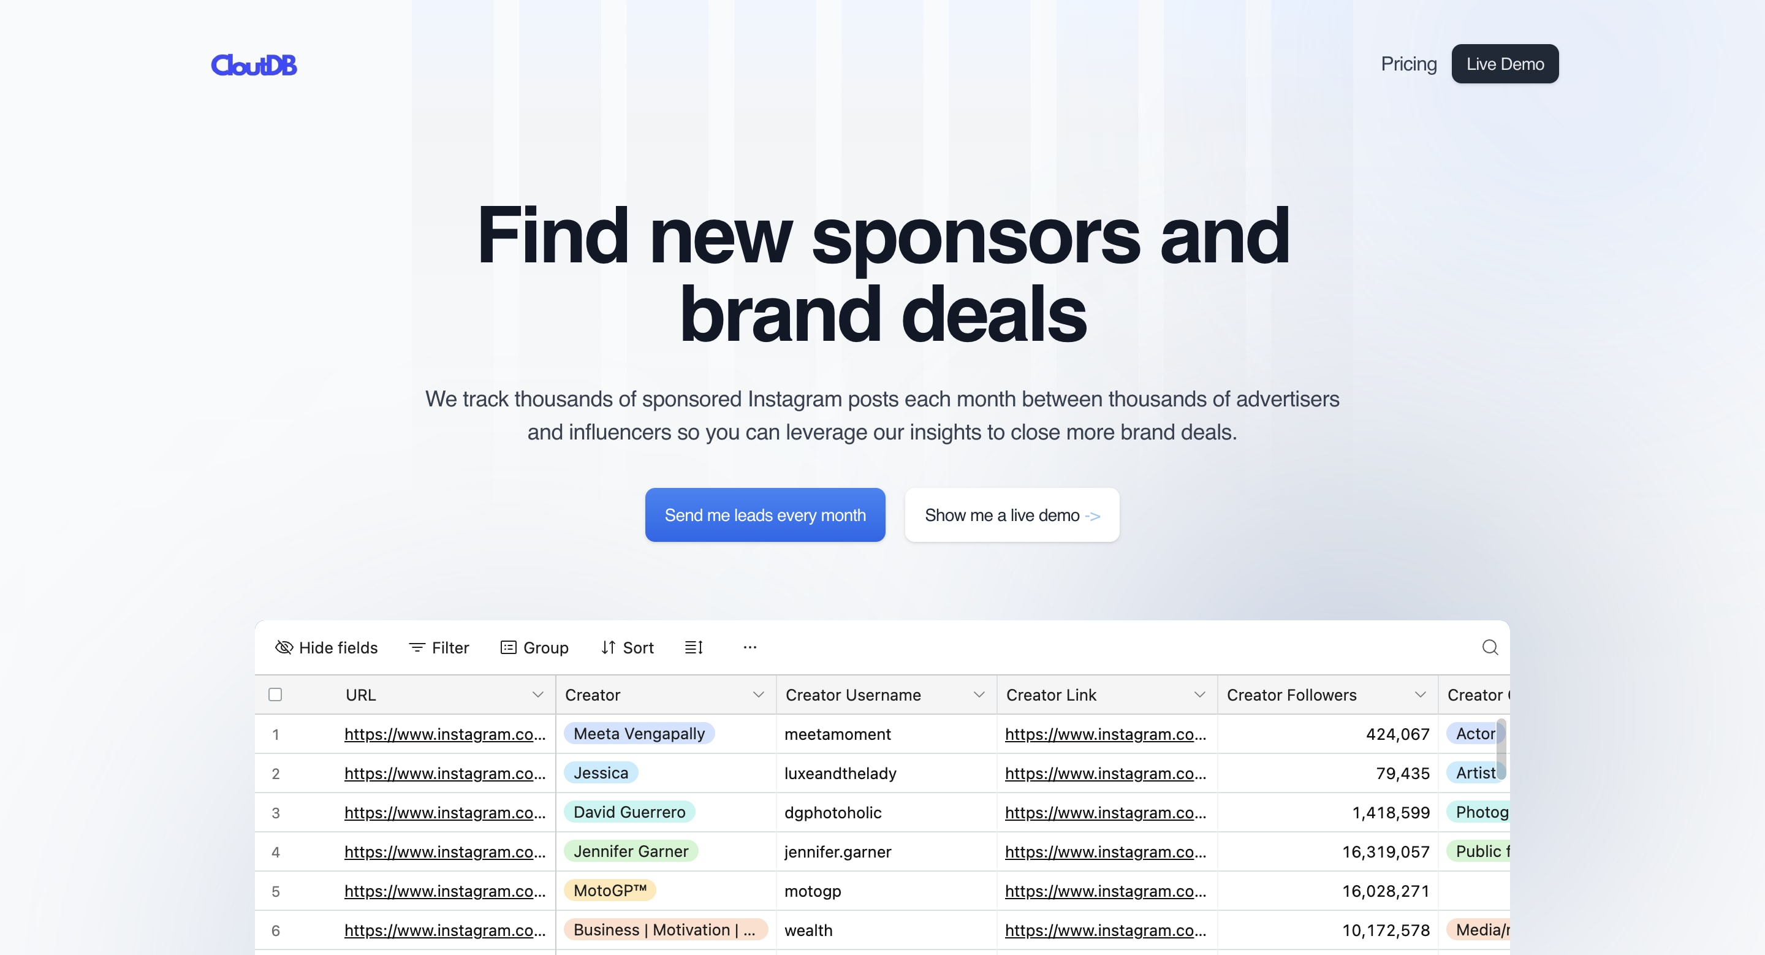Click the Jennifer Garner creator tag
1765x955 pixels.
[631, 851]
